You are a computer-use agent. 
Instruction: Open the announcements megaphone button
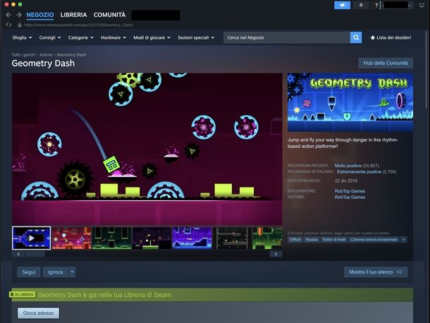click(343, 5)
